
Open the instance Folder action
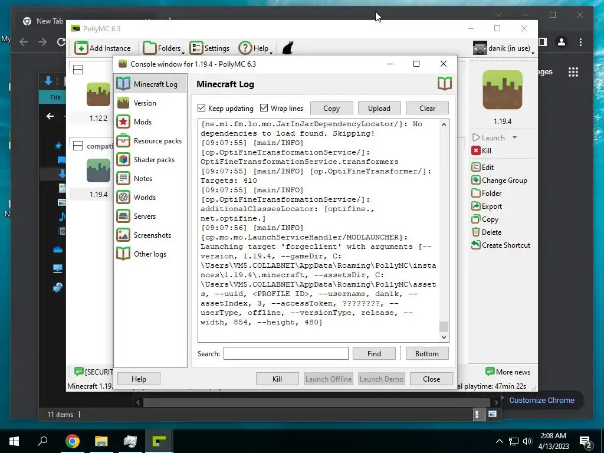[x=487, y=193]
